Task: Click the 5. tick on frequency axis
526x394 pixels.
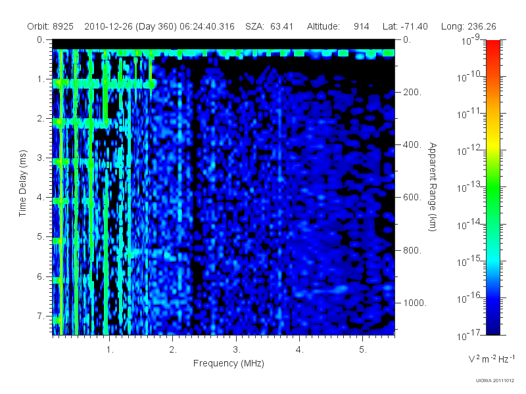Action: coord(363,349)
